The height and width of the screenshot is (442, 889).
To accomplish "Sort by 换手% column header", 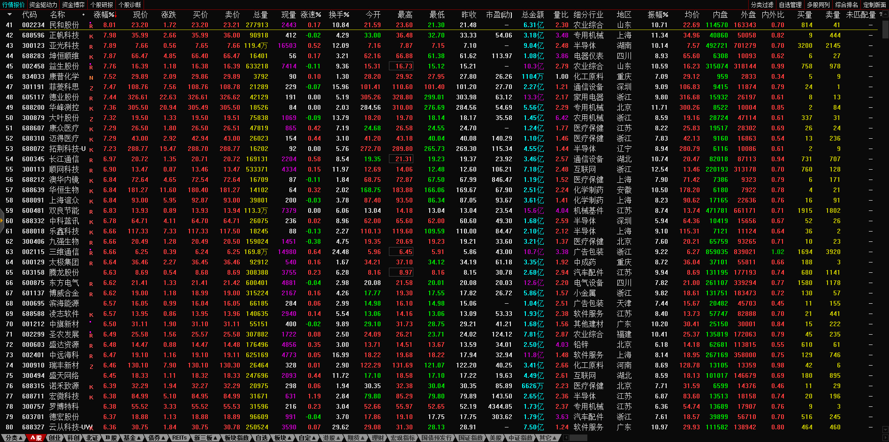I will point(339,15).
